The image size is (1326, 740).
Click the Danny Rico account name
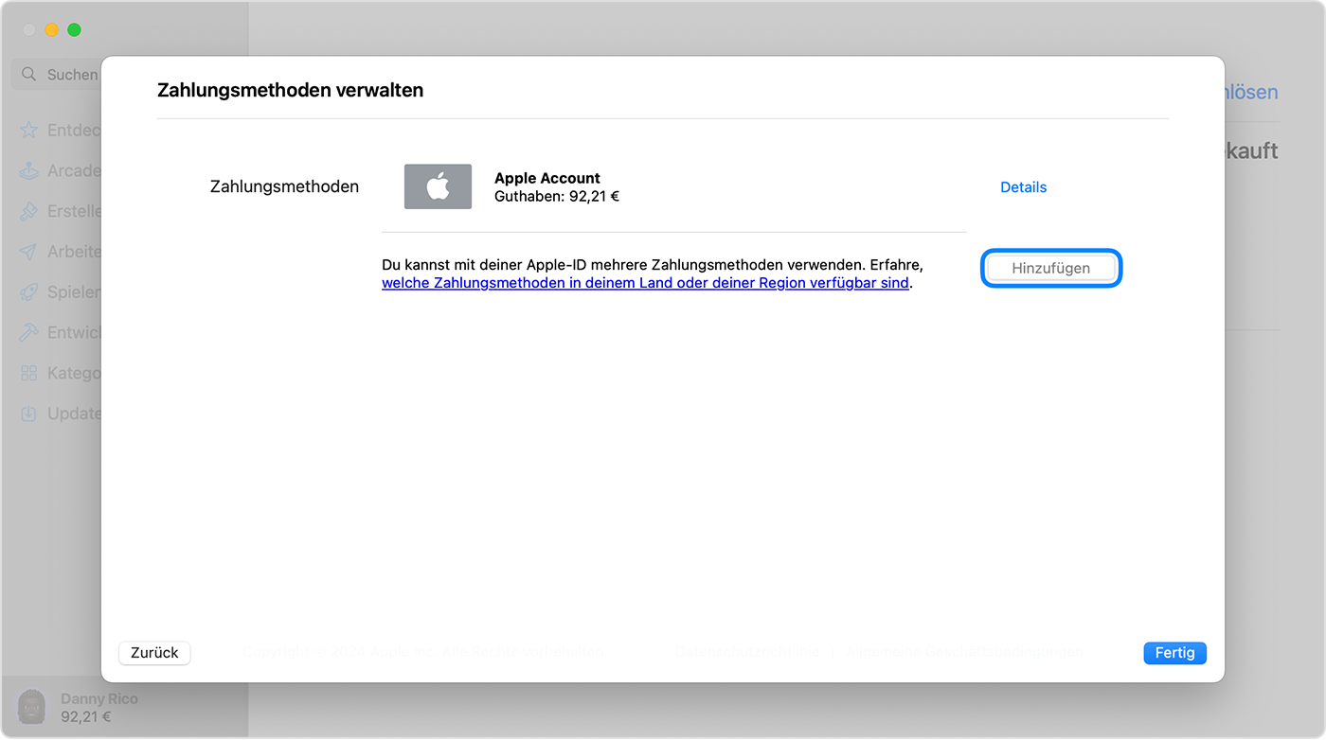(99, 698)
